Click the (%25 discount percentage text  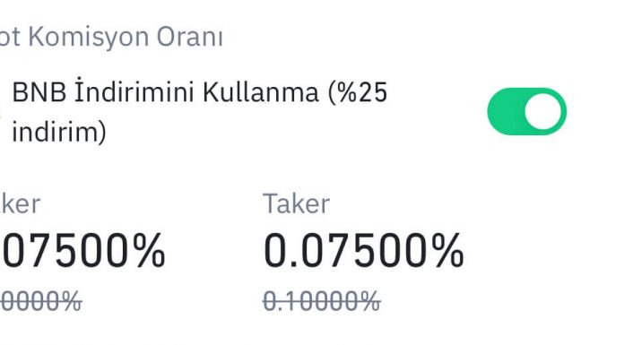[x=358, y=92]
